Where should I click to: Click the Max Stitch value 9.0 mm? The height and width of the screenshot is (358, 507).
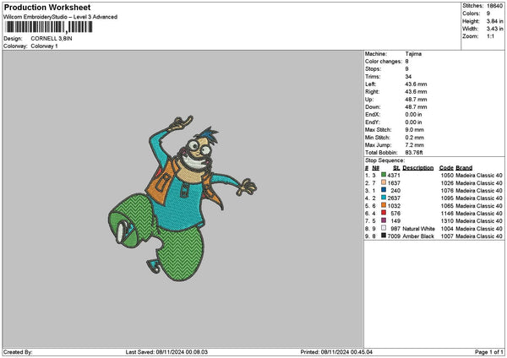pos(414,130)
